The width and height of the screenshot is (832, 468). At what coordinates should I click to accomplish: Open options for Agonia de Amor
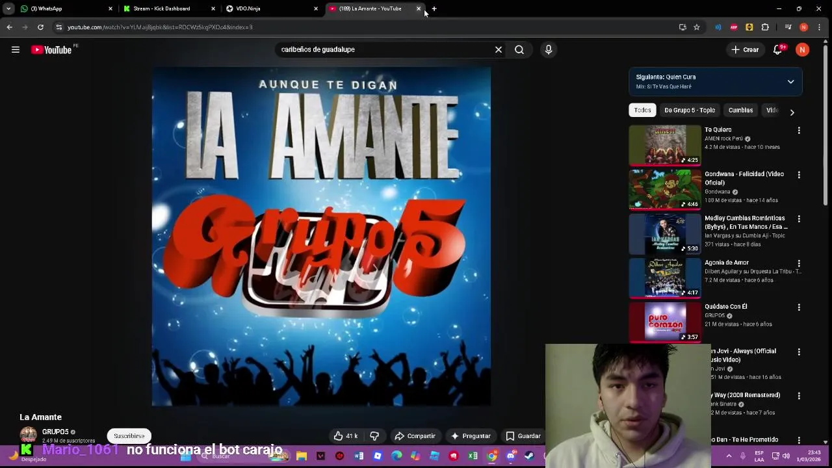799,263
